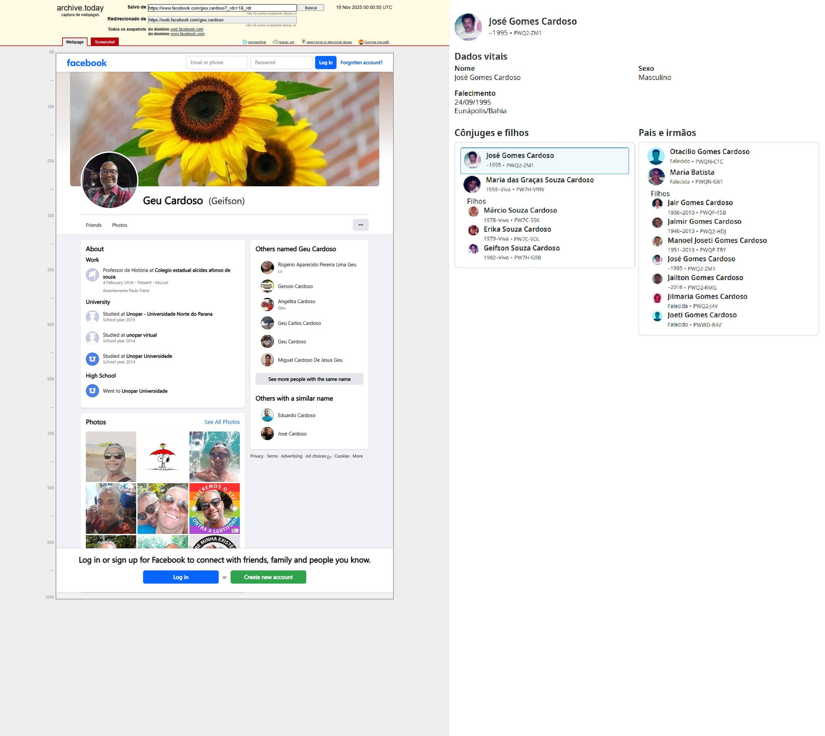Viewport: 825px width, 736px height.
Task: Click the busca button
Action: (x=311, y=8)
